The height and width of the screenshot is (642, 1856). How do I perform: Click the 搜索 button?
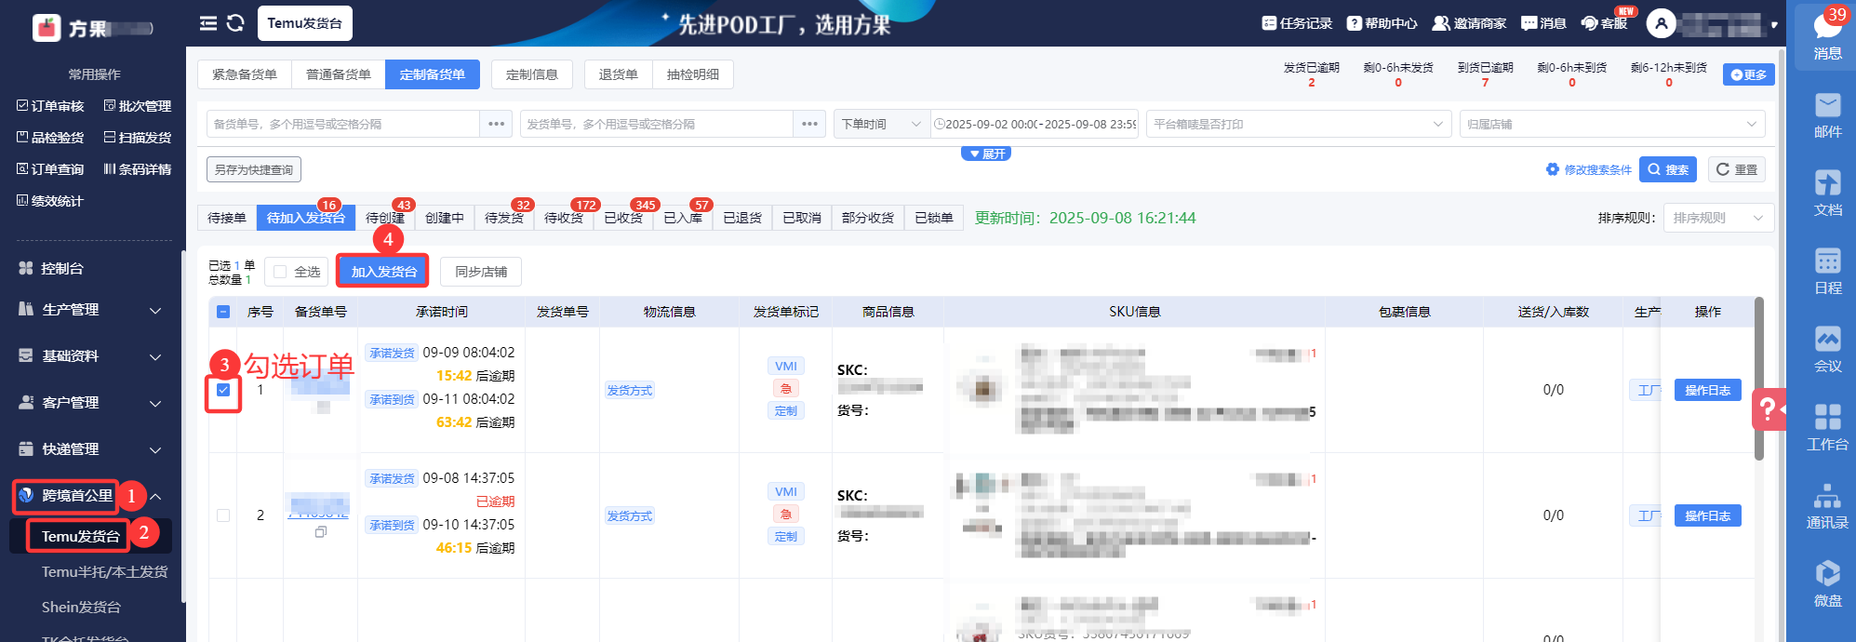[1668, 169]
